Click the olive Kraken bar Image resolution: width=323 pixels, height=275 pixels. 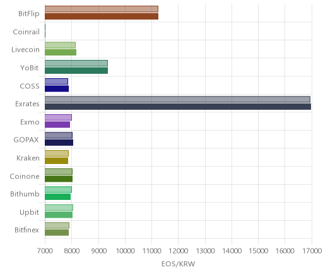pyautogui.click(x=56, y=161)
